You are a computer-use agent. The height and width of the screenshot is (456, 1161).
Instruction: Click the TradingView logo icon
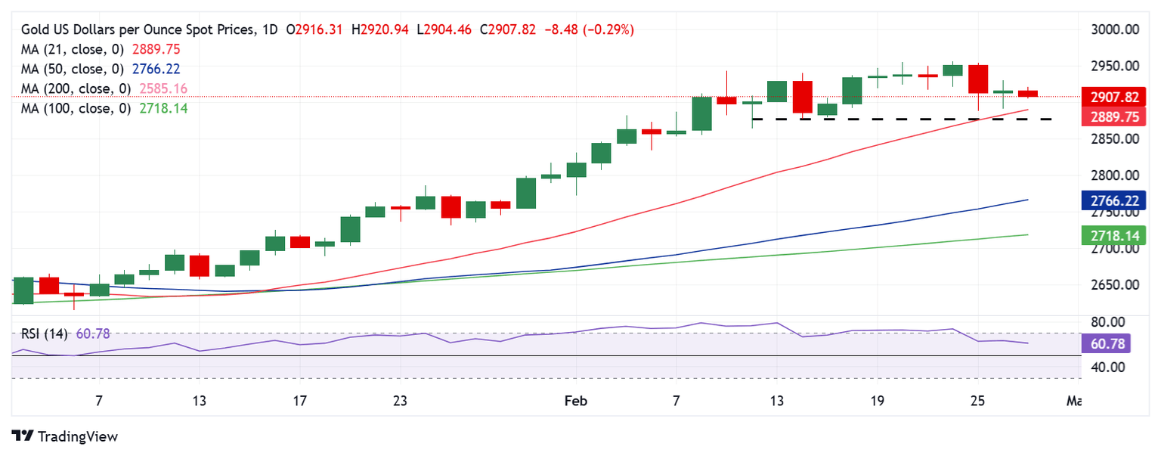tap(23, 436)
